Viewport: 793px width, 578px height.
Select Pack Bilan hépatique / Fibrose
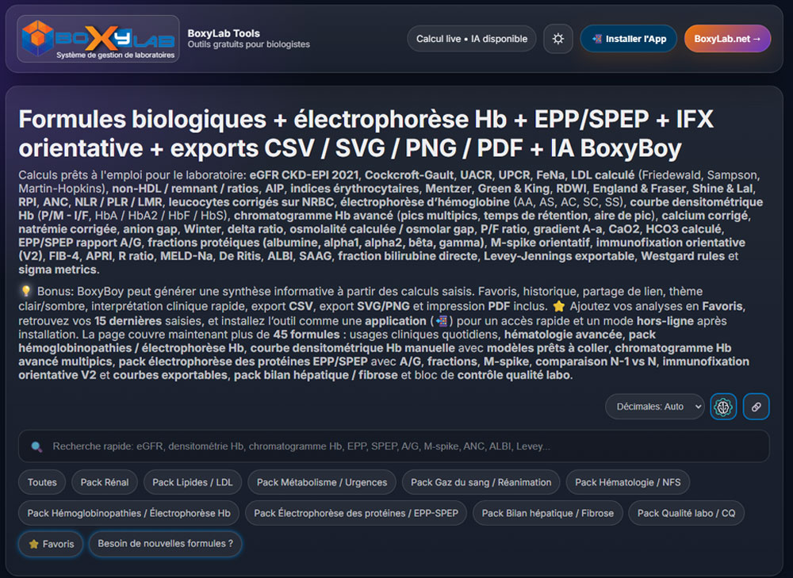(x=548, y=513)
